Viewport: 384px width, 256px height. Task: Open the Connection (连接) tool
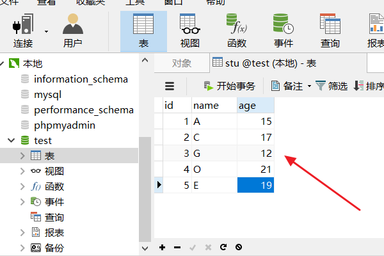click(23, 31)
